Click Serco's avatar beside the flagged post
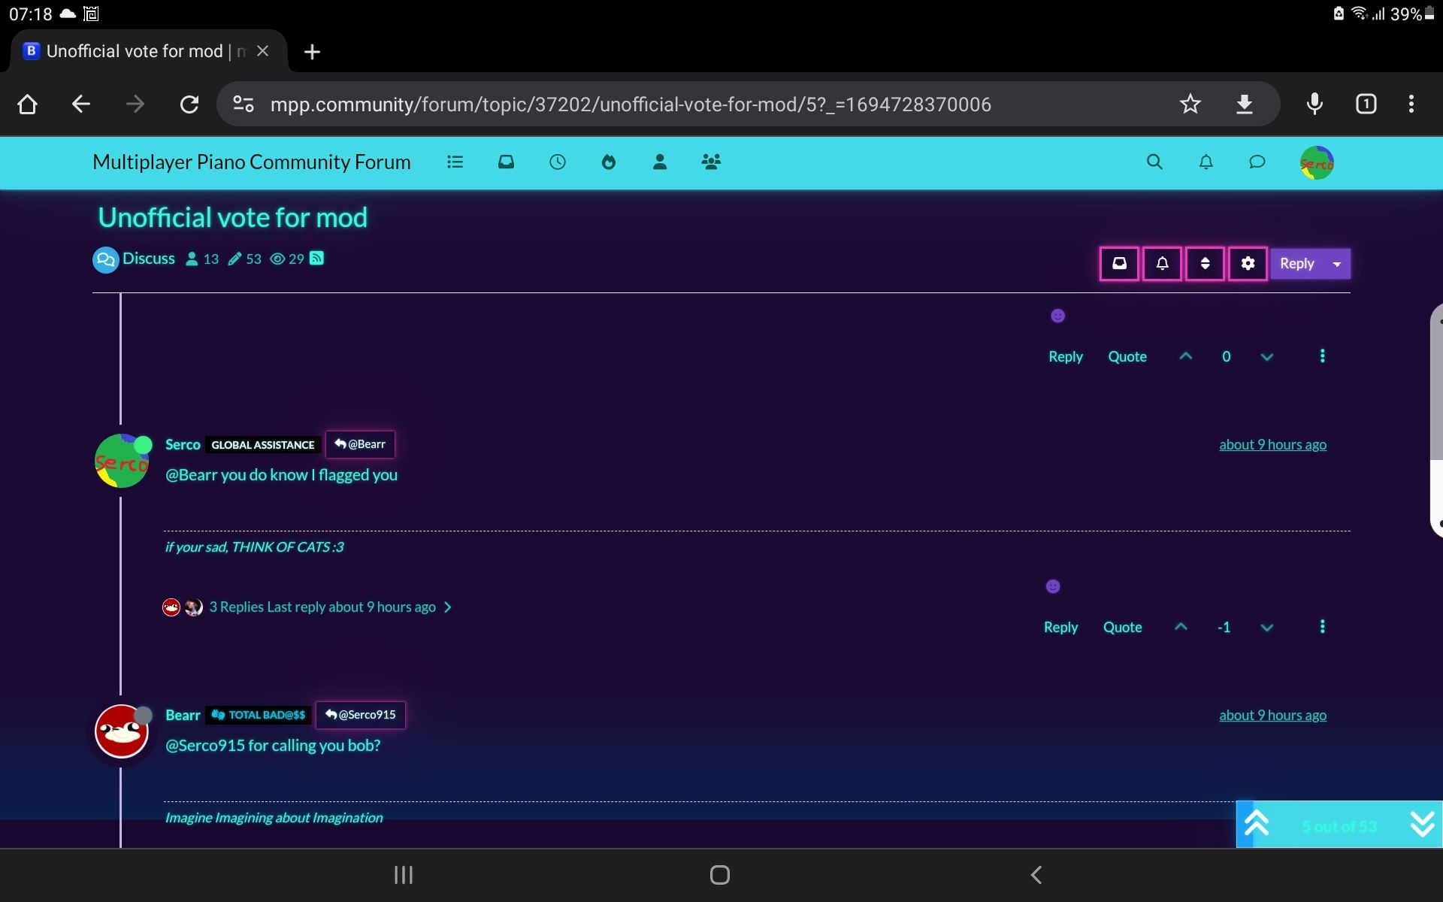The image size is (1443, 902). (122, 461)
